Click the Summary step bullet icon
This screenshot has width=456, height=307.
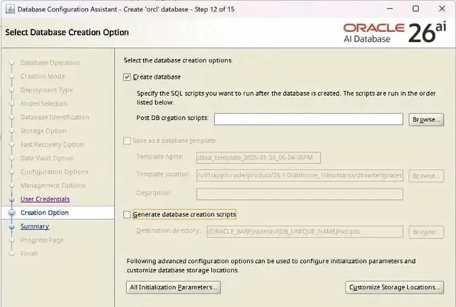tap(12, 226)
